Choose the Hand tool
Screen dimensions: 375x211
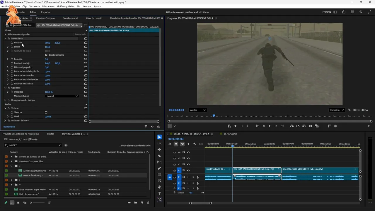159,187
